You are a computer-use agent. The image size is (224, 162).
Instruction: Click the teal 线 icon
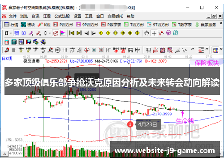point(176,33)
